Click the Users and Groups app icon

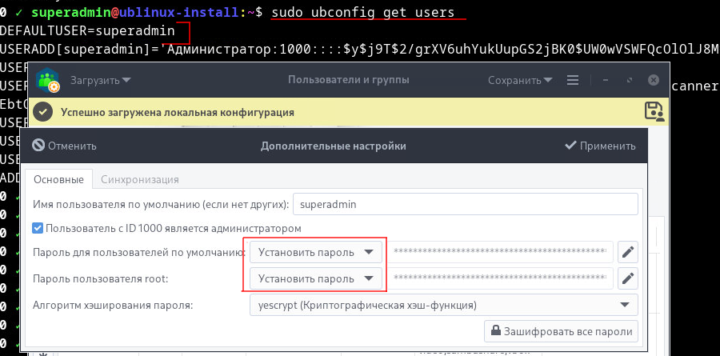(50, 80)
